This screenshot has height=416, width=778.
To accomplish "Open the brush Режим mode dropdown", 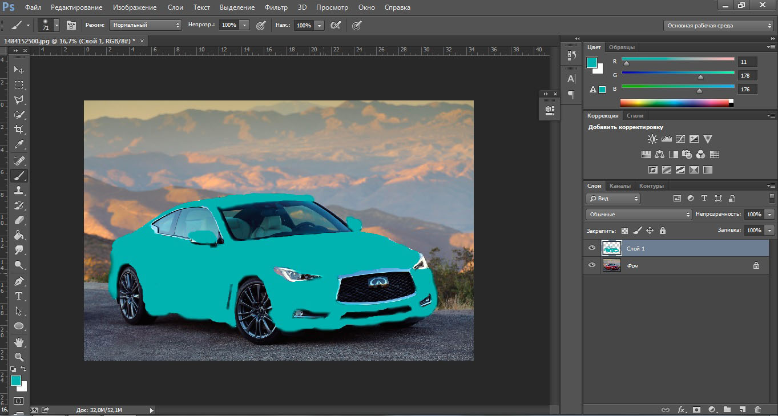I will click(146, 25).
